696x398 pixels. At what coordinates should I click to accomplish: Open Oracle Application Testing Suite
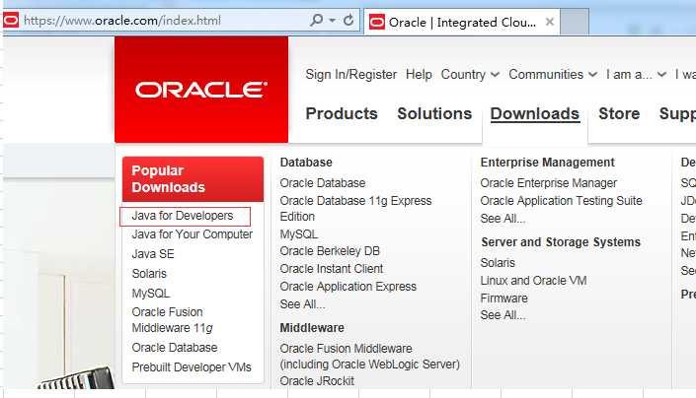coord(561,201)
